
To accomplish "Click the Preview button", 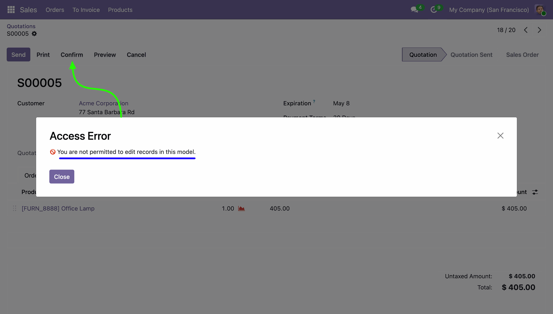I will 105,54.
